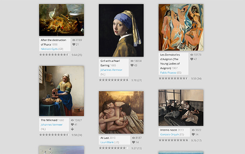This screenshot has height=154, width=245.
Task: Open artist link Nikolaos Gyzis
Action: (49, 49)
